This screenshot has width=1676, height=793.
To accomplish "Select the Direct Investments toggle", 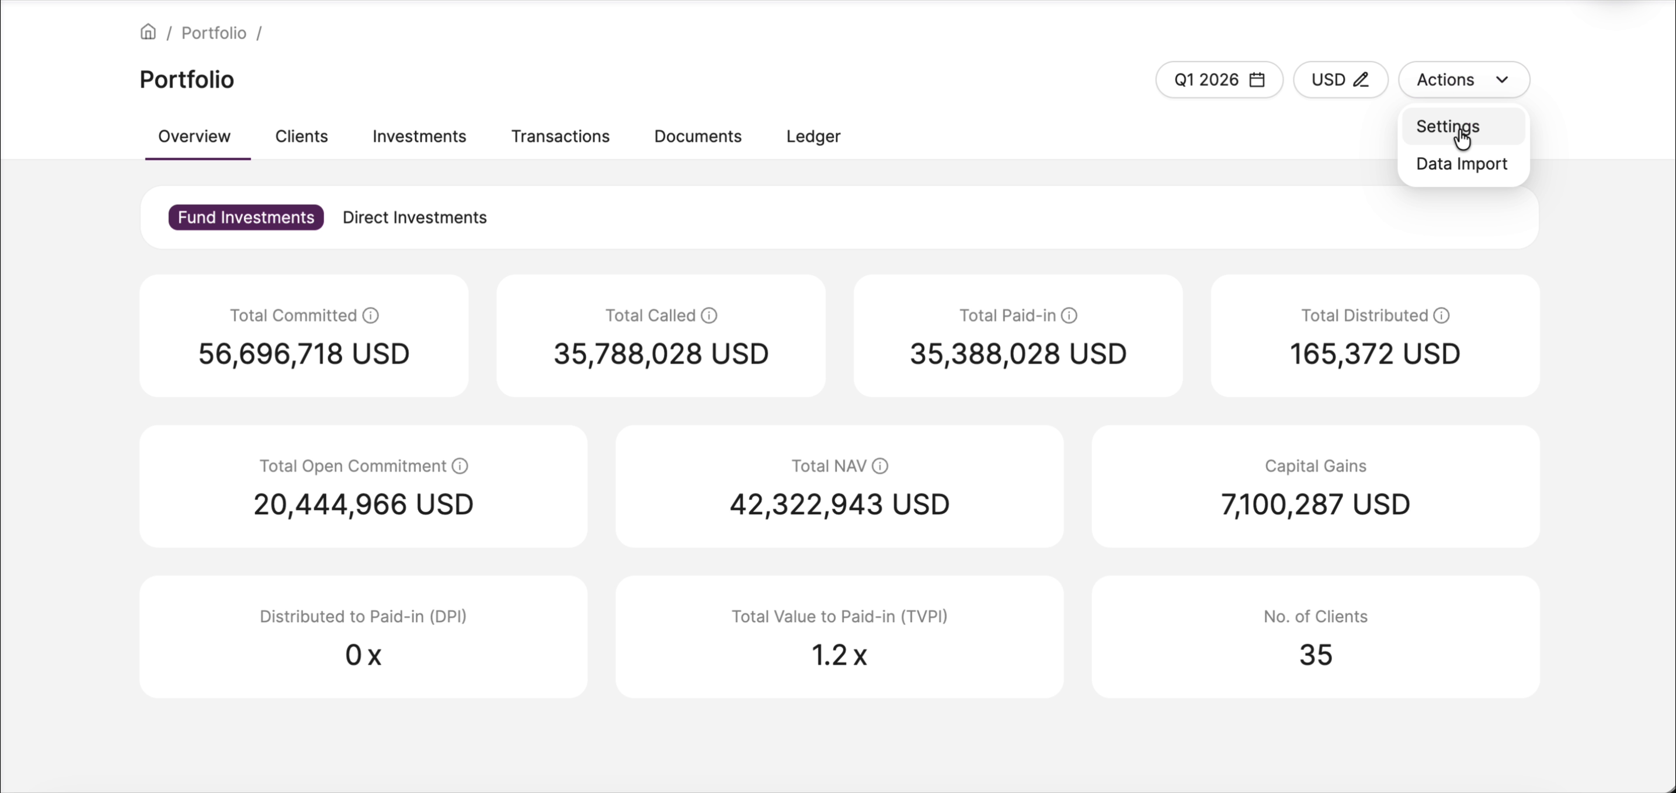I will (415, 217).
